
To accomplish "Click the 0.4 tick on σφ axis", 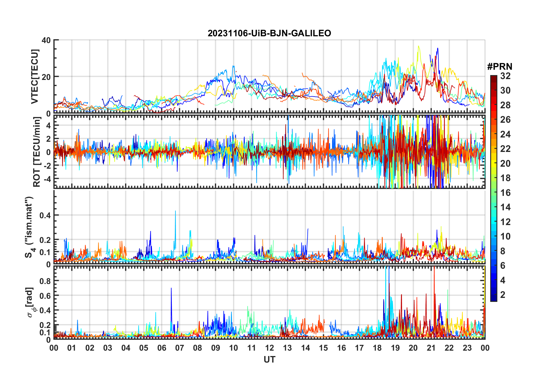I will click(45, 310).
